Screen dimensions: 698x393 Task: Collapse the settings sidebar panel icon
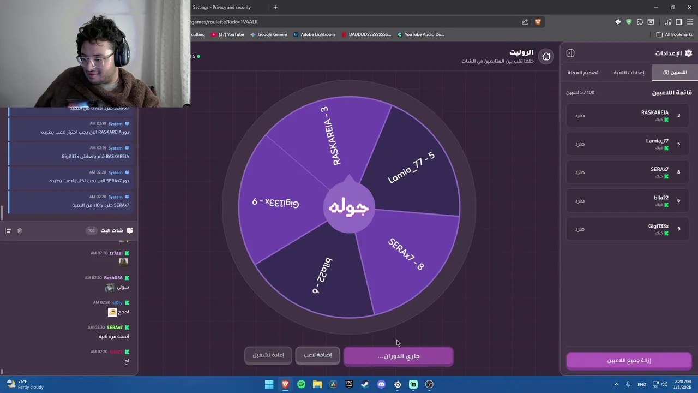pyautogui.click(x=570, y=53)
